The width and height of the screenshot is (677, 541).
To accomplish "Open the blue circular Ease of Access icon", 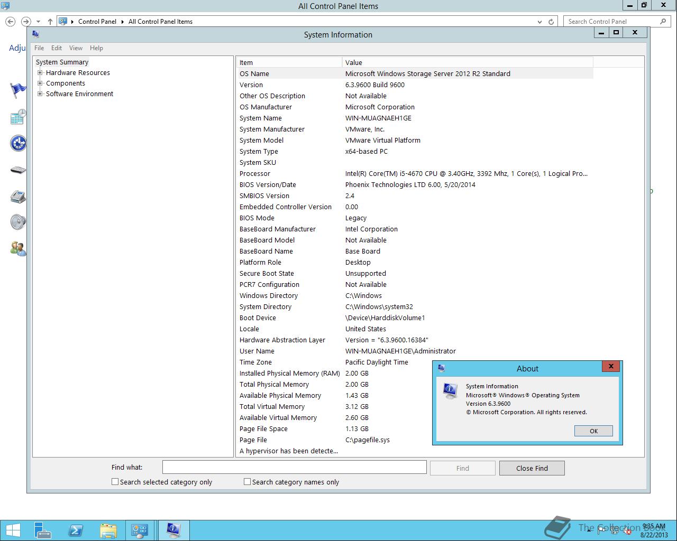I will (18, 143).
